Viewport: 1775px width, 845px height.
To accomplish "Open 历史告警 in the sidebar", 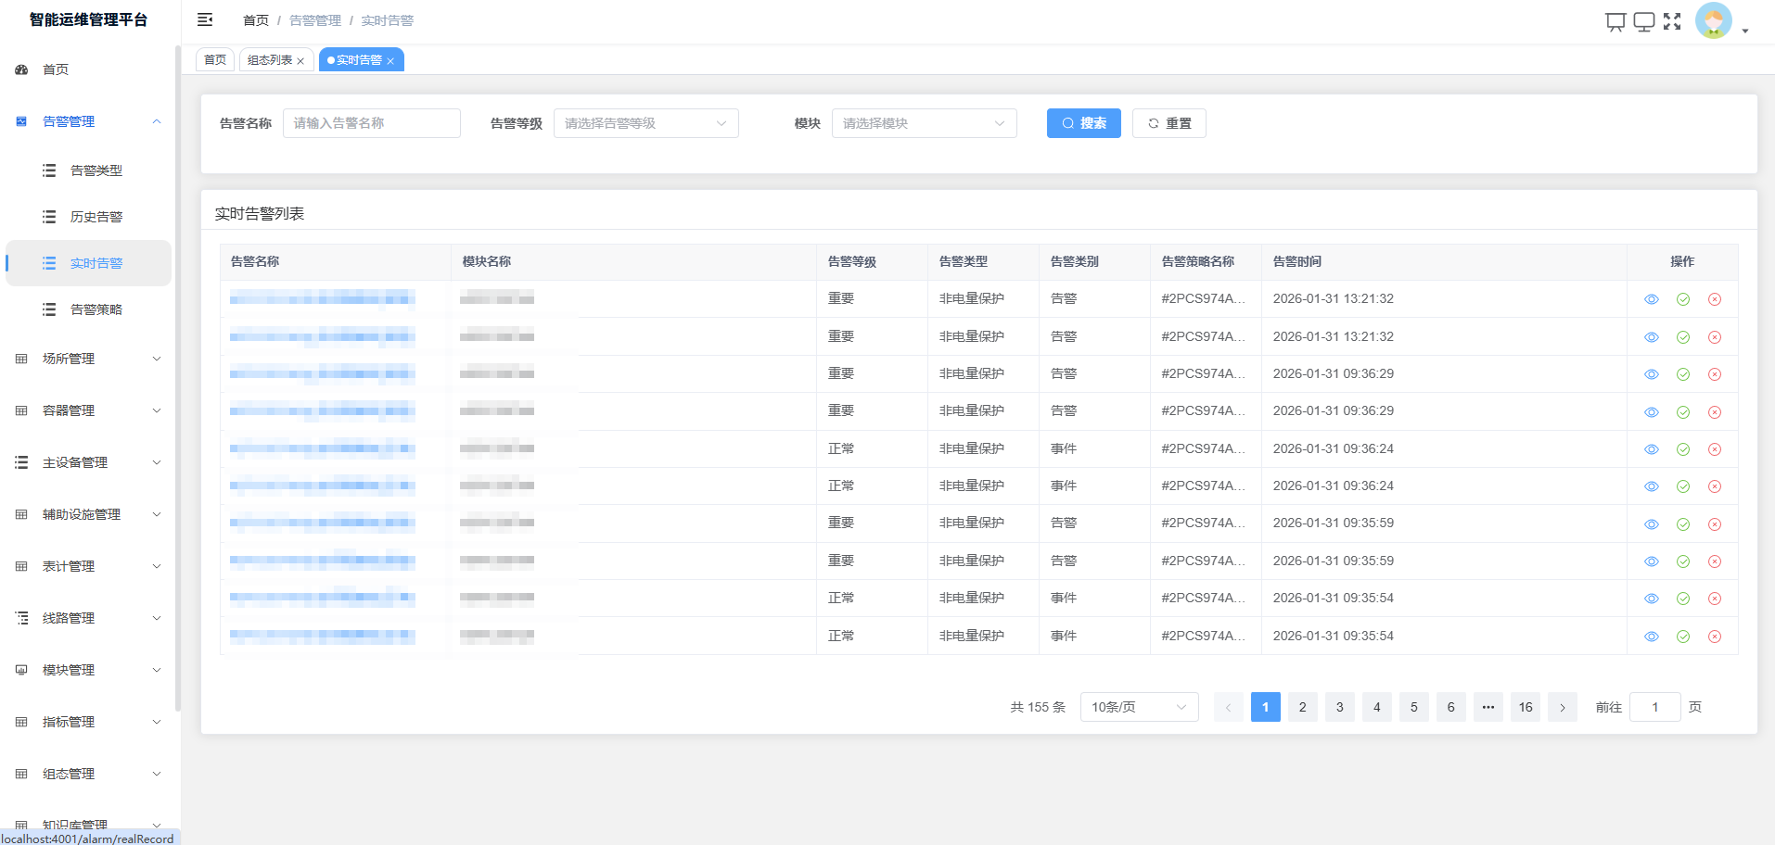I will tap(96, 217).
